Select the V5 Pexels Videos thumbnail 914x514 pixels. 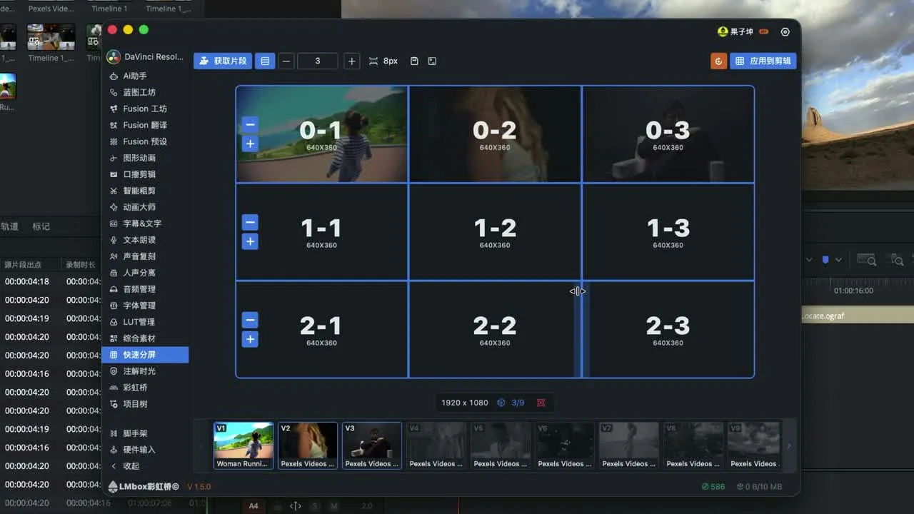tap(501, 445)
